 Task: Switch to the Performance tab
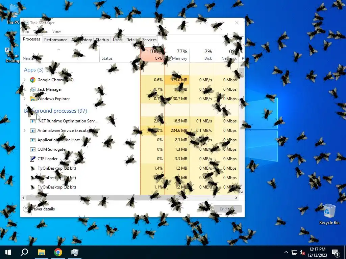click(56, 40)
